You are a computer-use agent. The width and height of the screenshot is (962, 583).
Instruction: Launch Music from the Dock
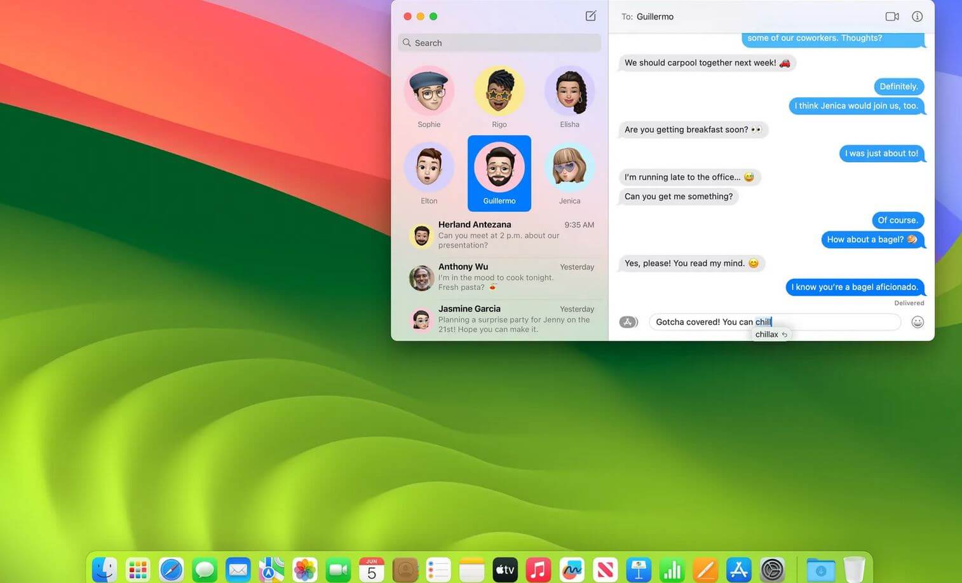tap(539, 570)
